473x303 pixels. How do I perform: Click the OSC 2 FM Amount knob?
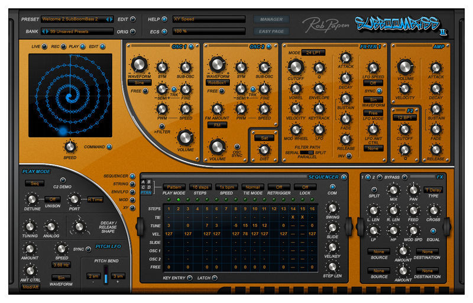point(217,109)
